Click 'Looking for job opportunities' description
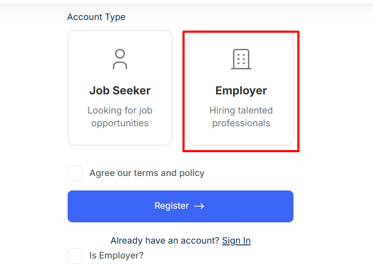373x264 pixels. pos(120,117)
